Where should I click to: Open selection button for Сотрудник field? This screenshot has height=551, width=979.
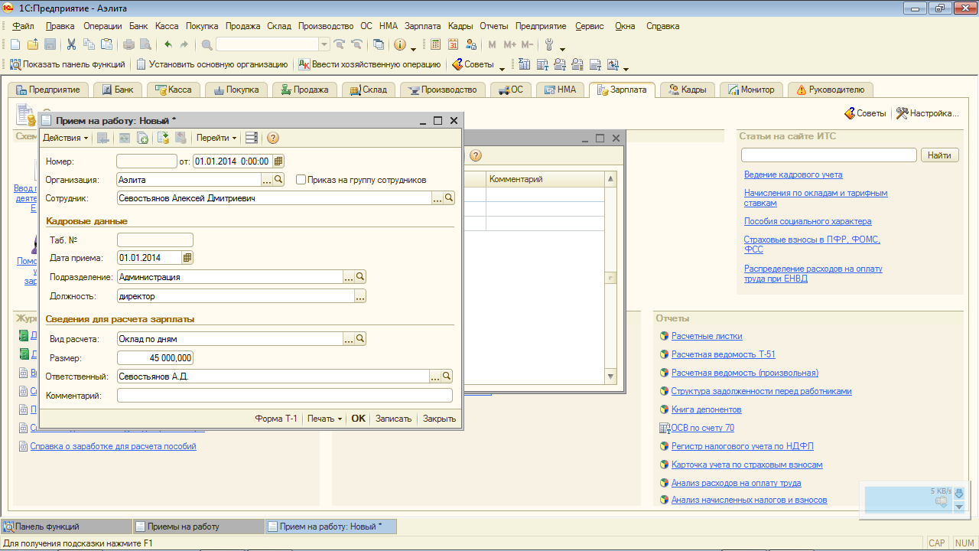pos(437,198)
